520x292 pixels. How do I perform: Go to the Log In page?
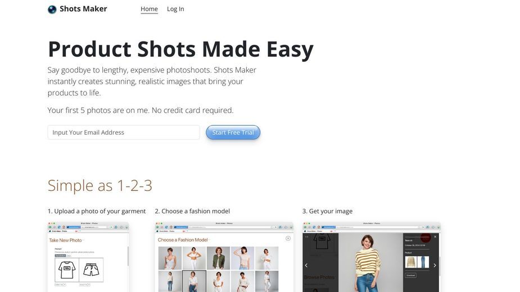tap(175, 9)
